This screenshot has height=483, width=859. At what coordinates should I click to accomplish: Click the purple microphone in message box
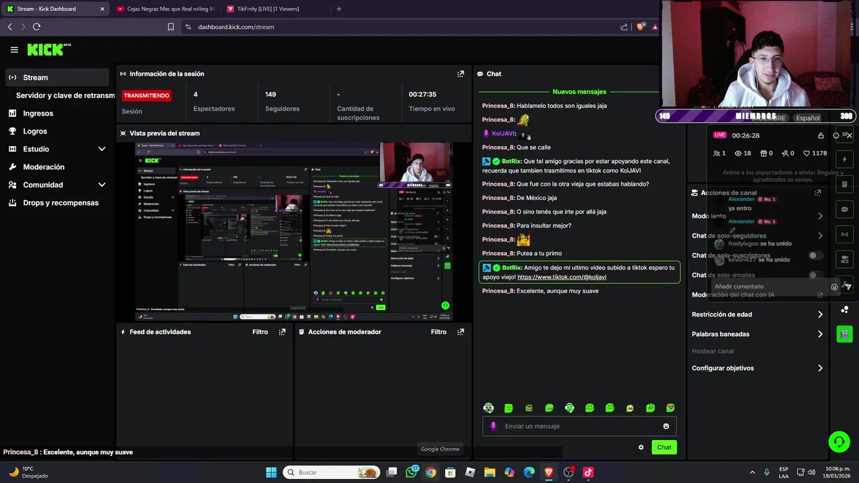pyautogui.click(x=493, y=426)
